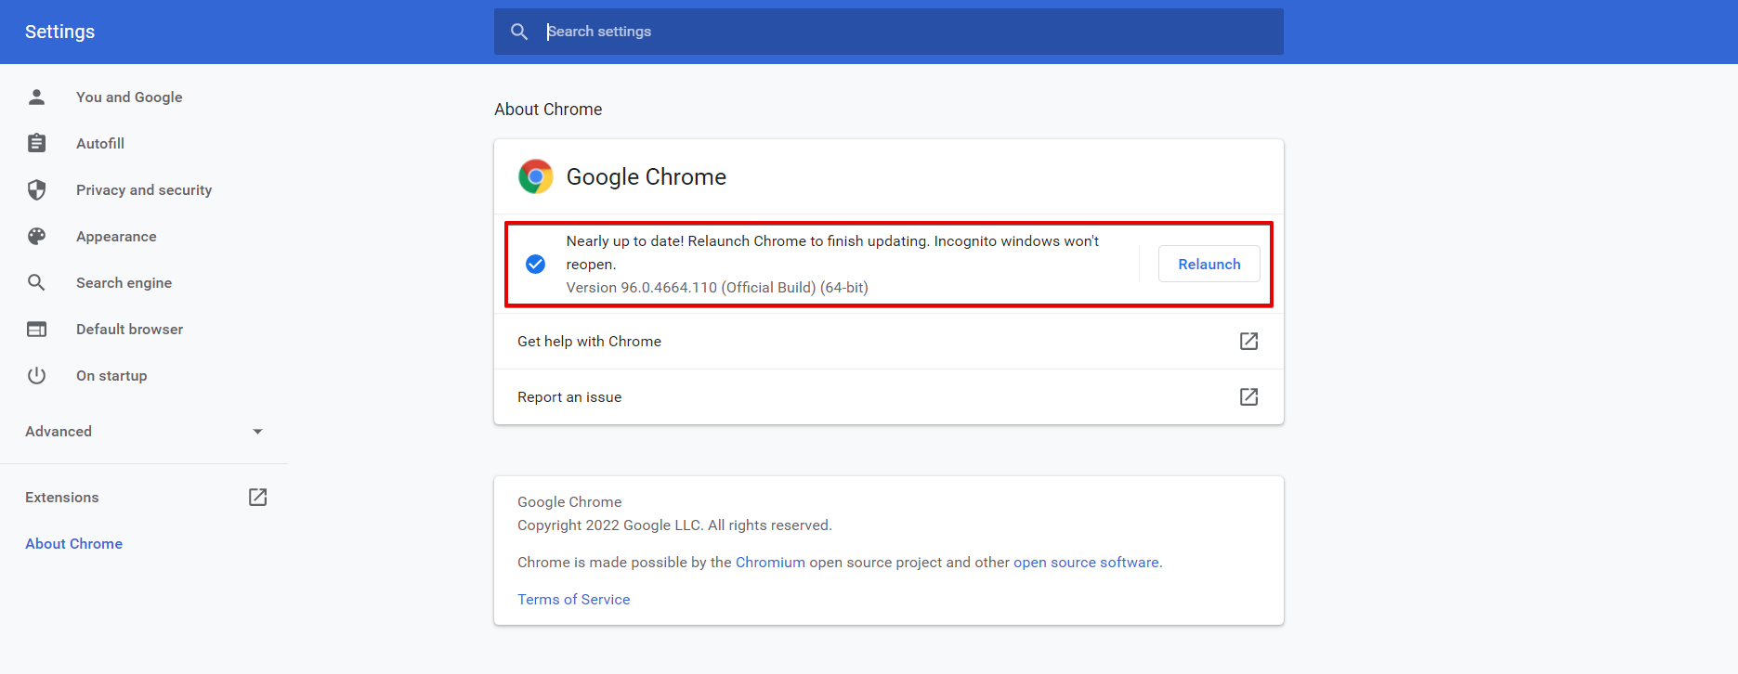Follow the Chromium link
Screen dimensions: 1738x674
(x=770, y=563)
